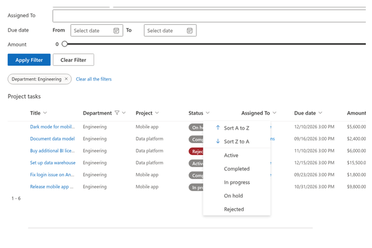Open the Fix login issue on An... task
The height and width of the screenshot is (248, 372).
pyautogui.click(x=52, y=175)
